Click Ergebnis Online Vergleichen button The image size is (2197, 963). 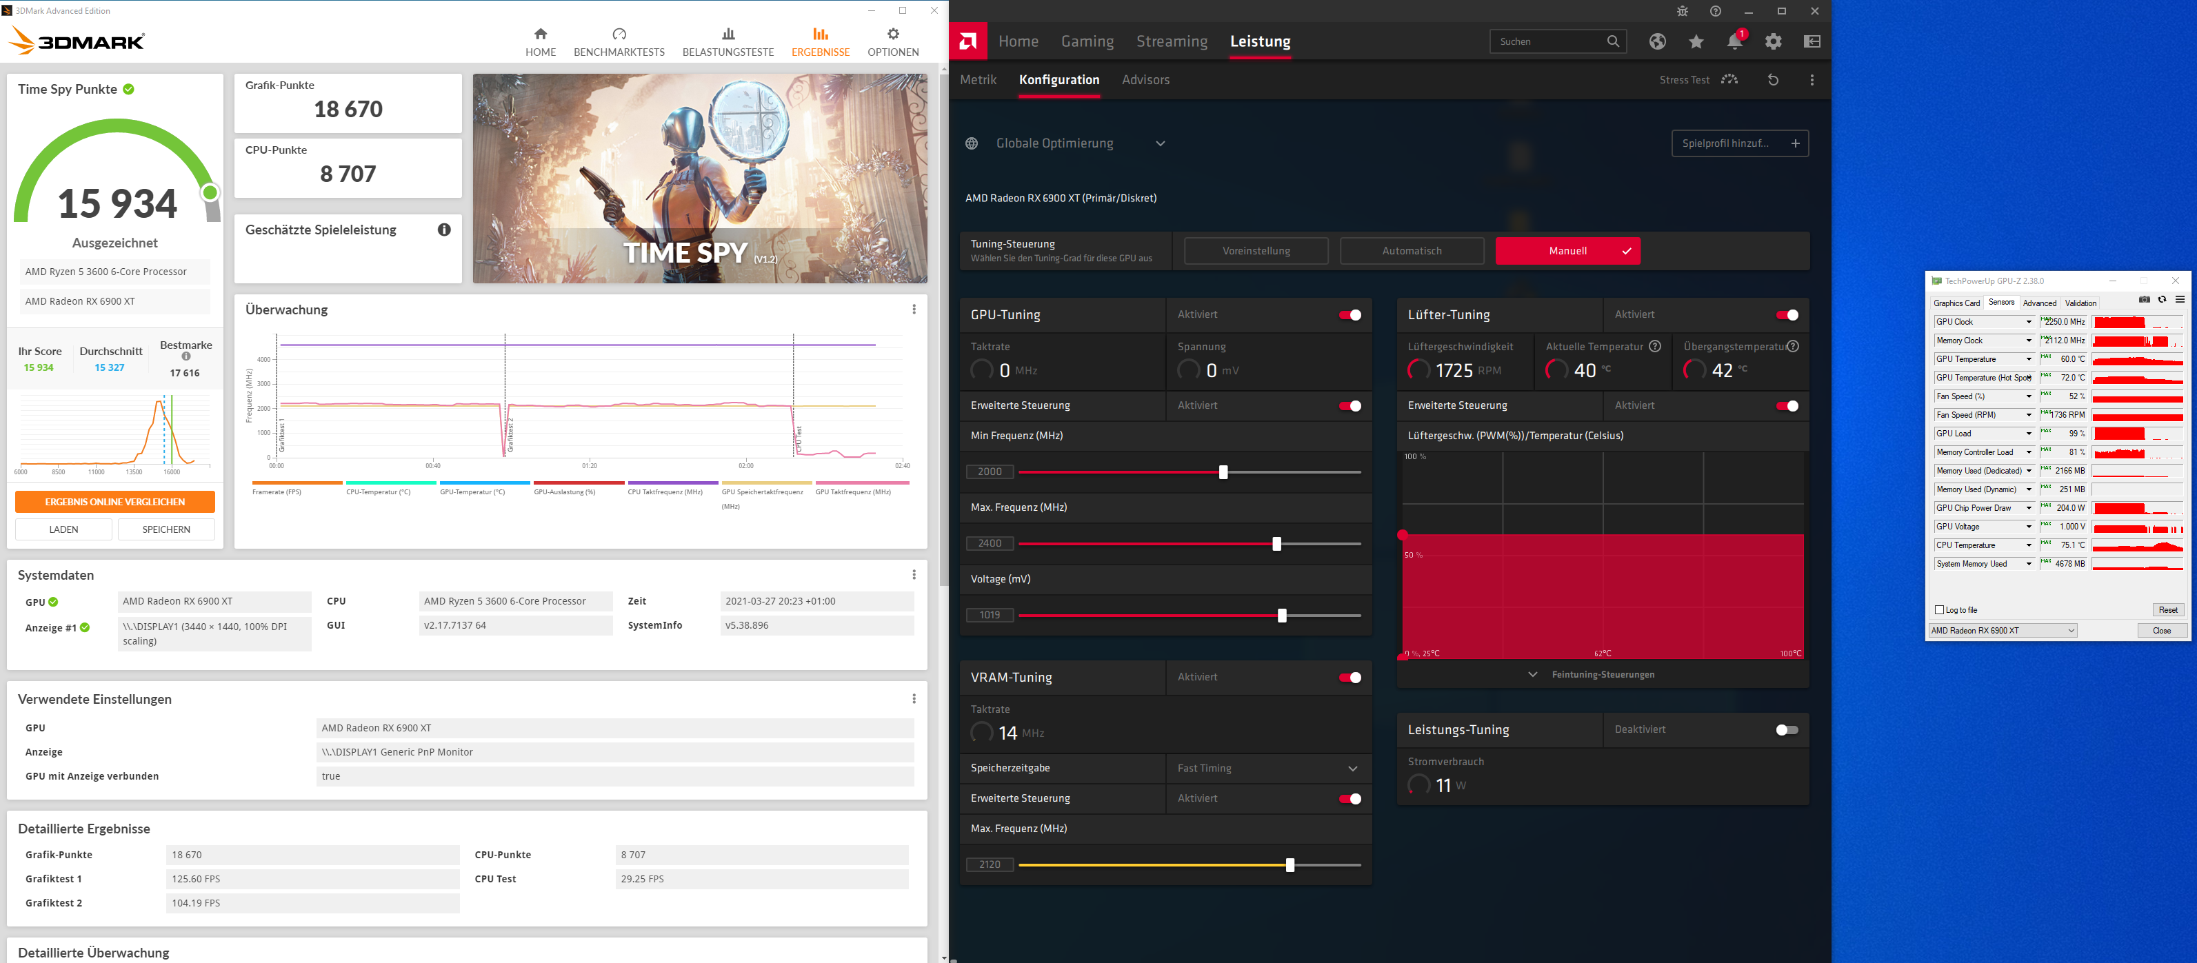(x=115, y=502)
